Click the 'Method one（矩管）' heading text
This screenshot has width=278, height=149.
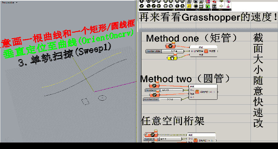(192, 38)
